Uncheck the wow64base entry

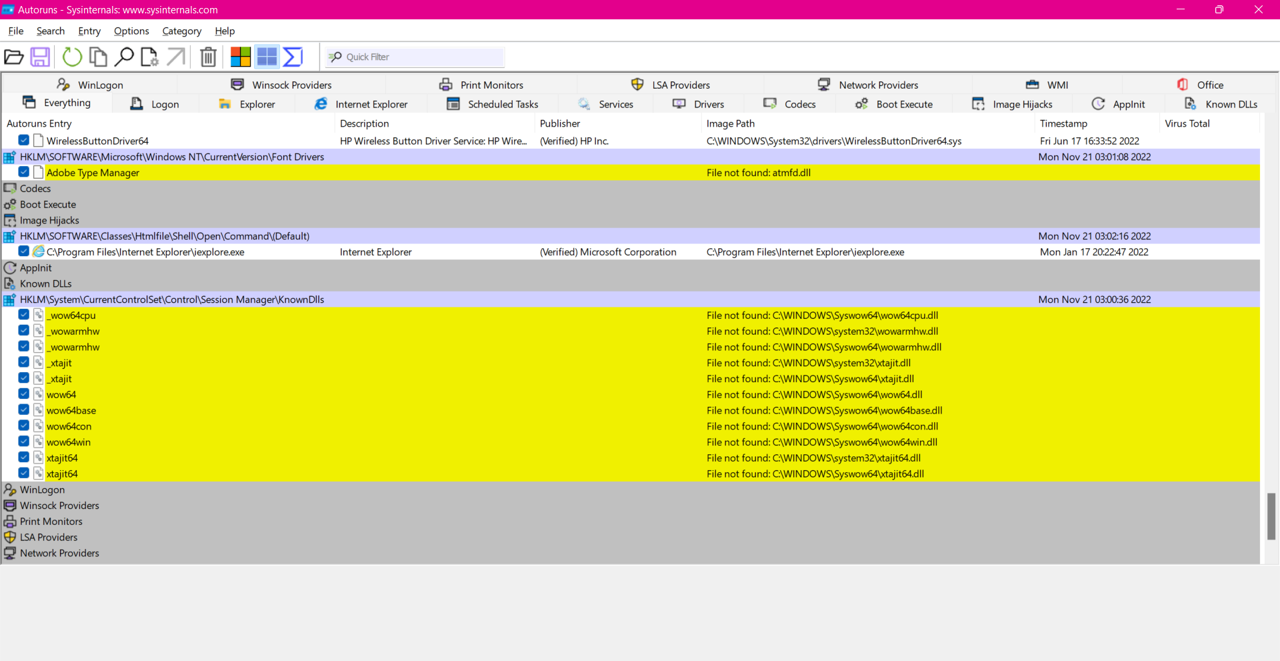click(24, 410)
